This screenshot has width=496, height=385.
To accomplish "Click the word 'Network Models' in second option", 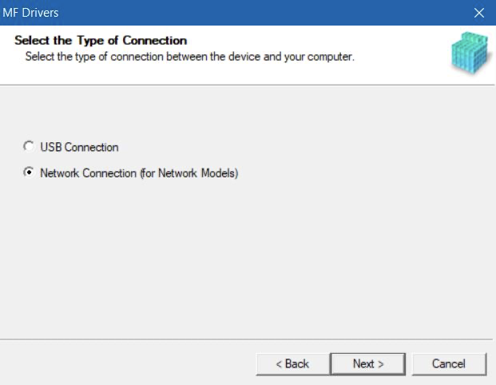I will coord(197,173).
